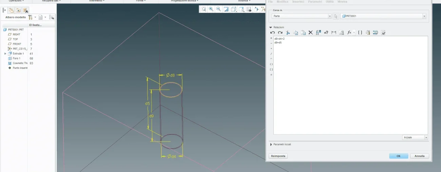Undo last relation edit
441x172 pixels.
(272, 33)
